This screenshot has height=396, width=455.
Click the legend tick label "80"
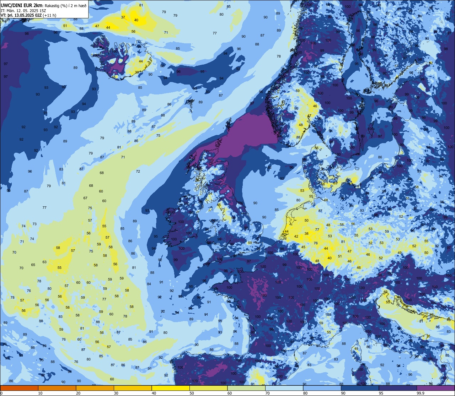[305, 393]
